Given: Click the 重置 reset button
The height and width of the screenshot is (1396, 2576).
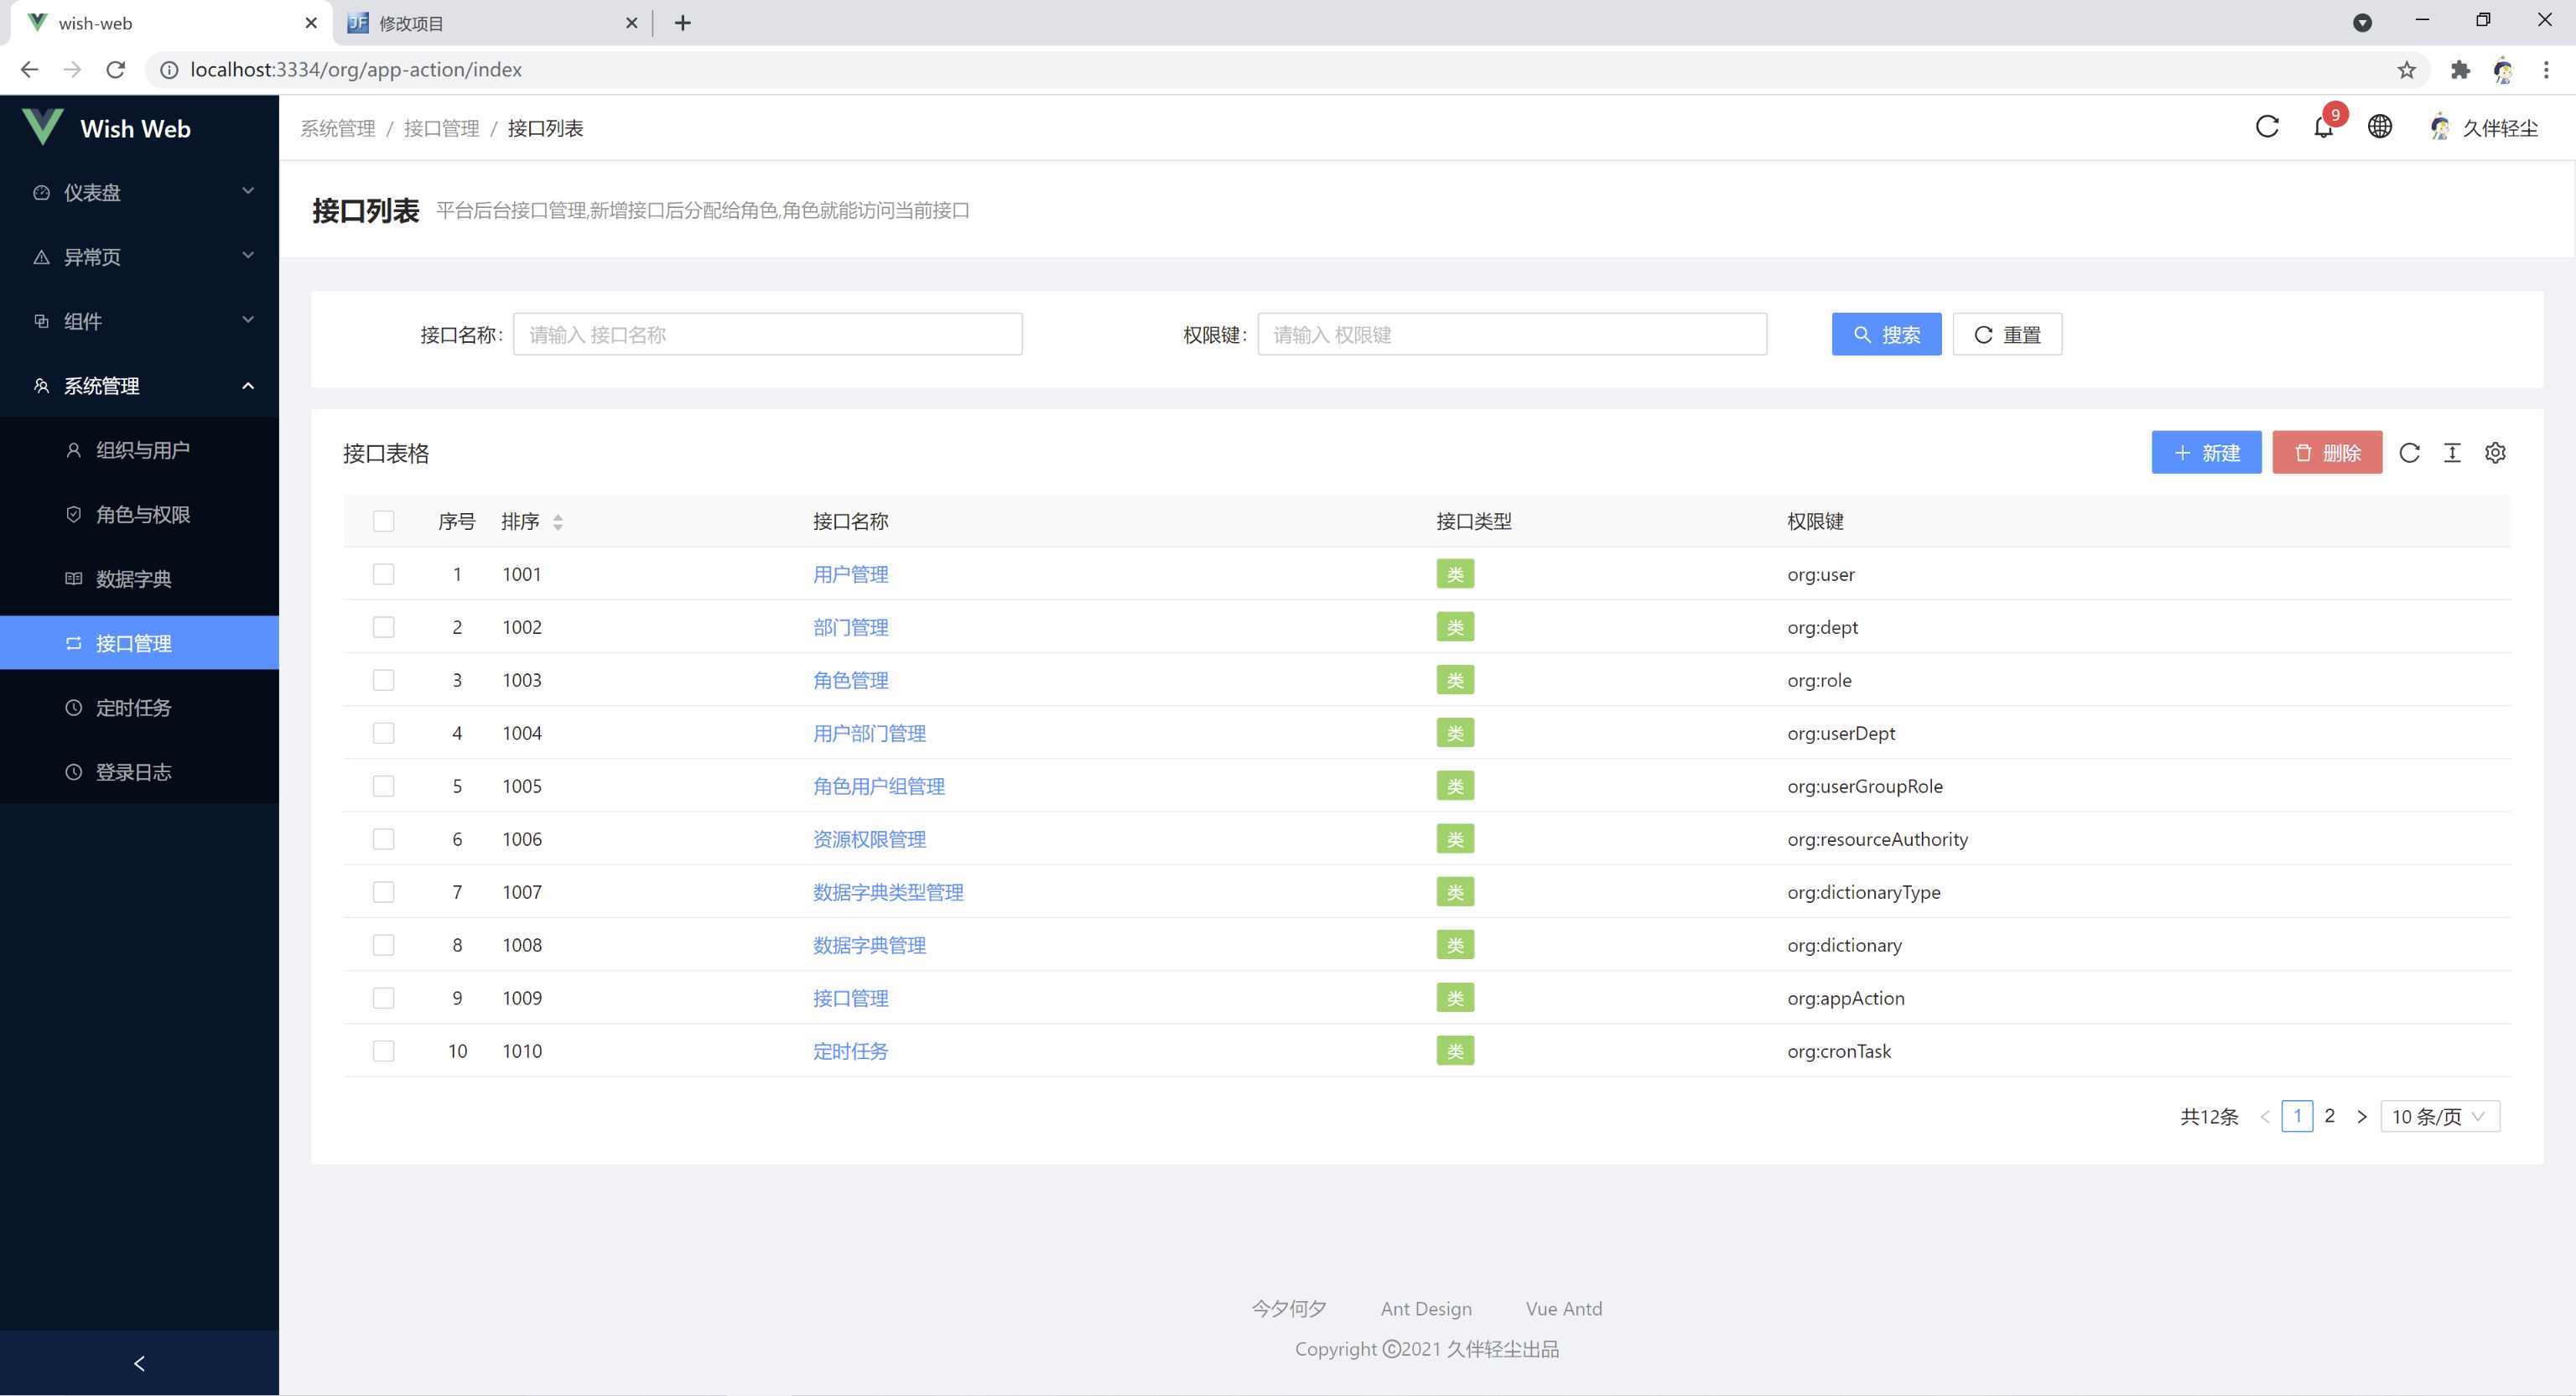Looking at the screenshot, I should pyautogui.click(x=2007, y=334).
